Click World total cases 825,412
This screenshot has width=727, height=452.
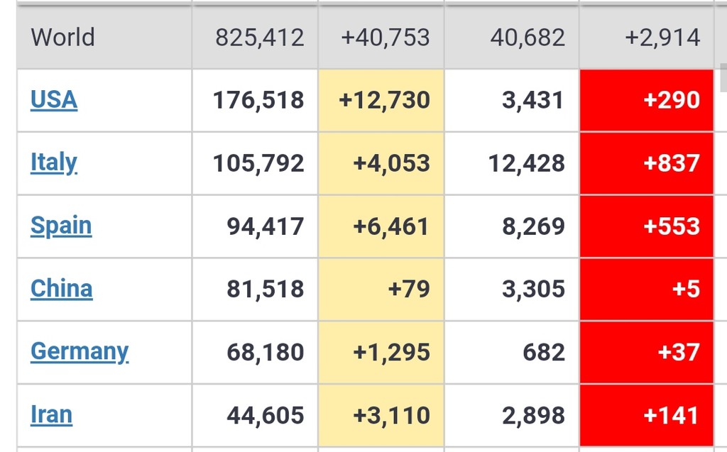click(260, 37)
